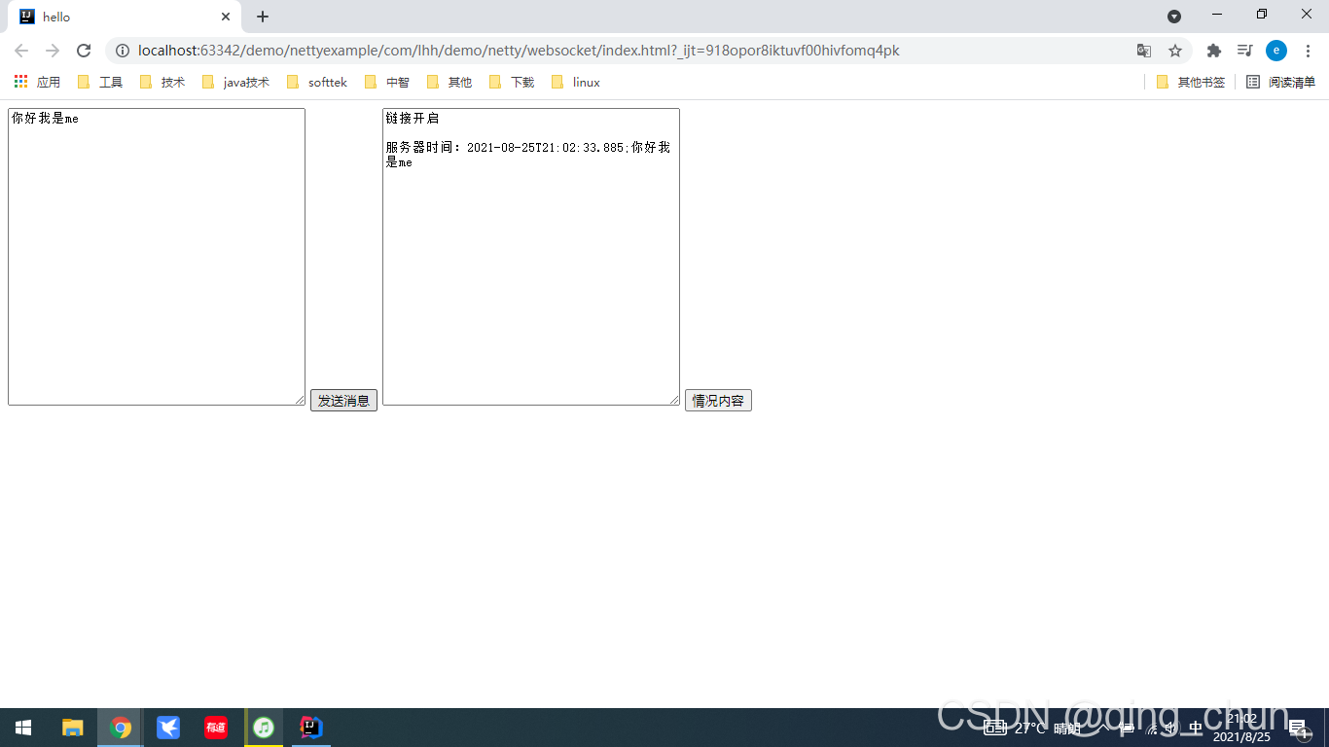The height and width of the screenshot is (747, 1329).
Task: Open the green music app in taskbar
Action: point(264,728)
